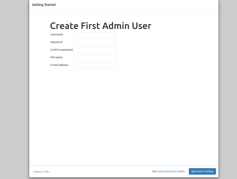Click Save and Continue button
The width and height of the screenshot is (237, 179).
202,171
